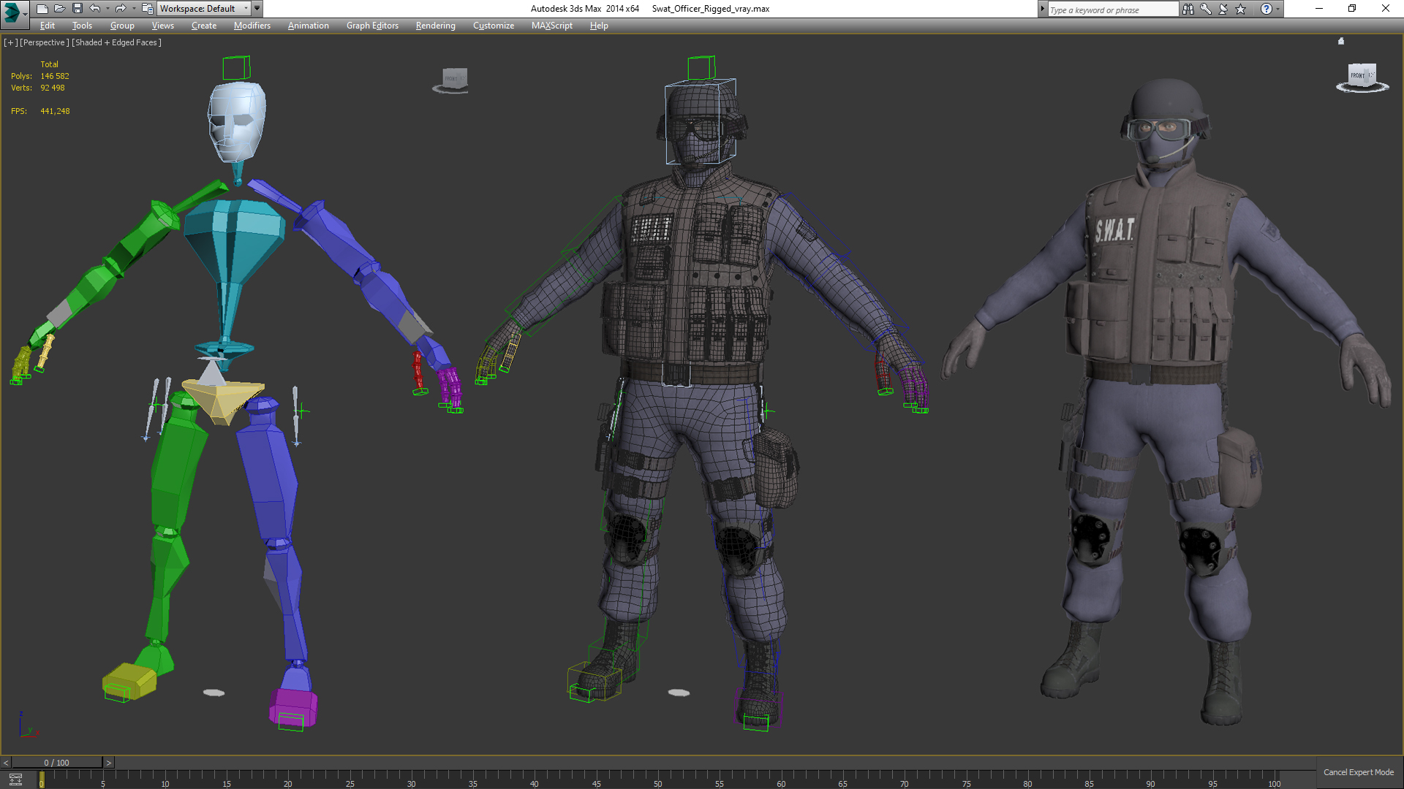Click the file name Swat_Officer_Rigged_vray.max in title
Screen dimensions: 1404x789
[x=710, y=9]
